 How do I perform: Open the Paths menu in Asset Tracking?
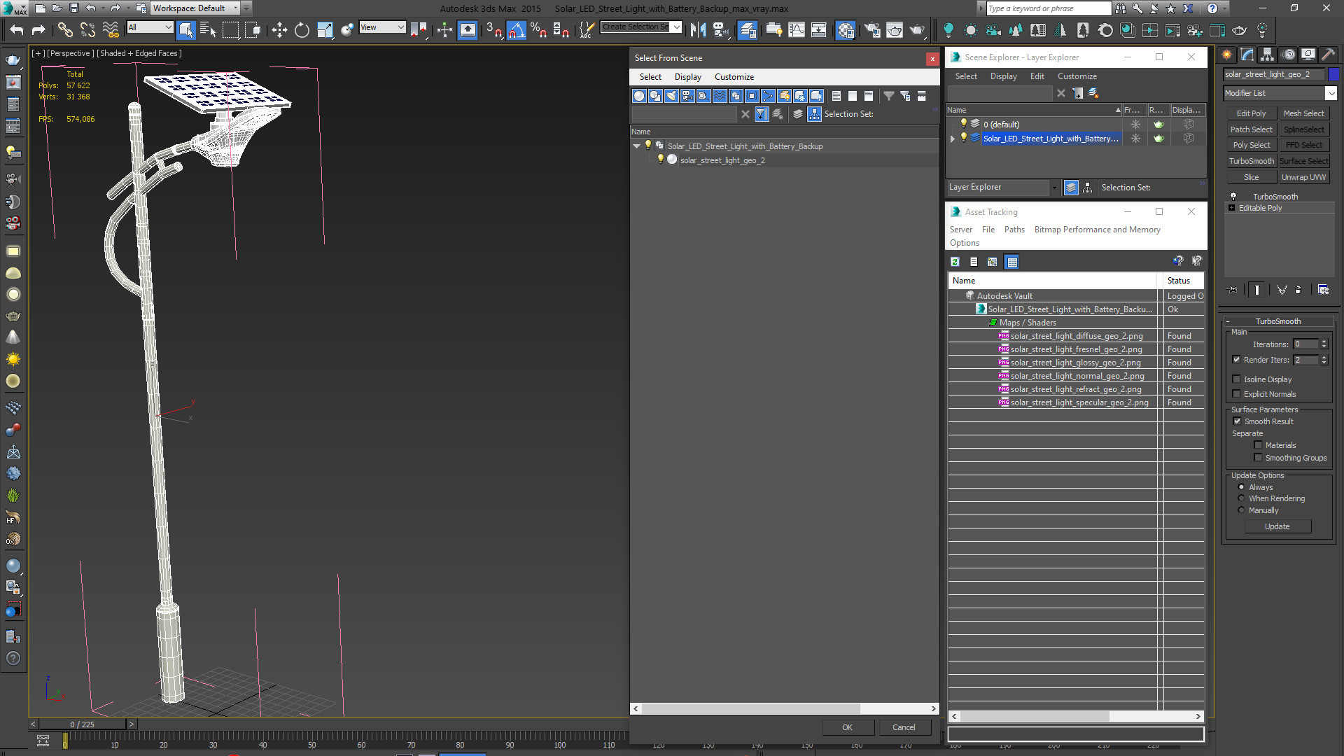coord(1014,230)
